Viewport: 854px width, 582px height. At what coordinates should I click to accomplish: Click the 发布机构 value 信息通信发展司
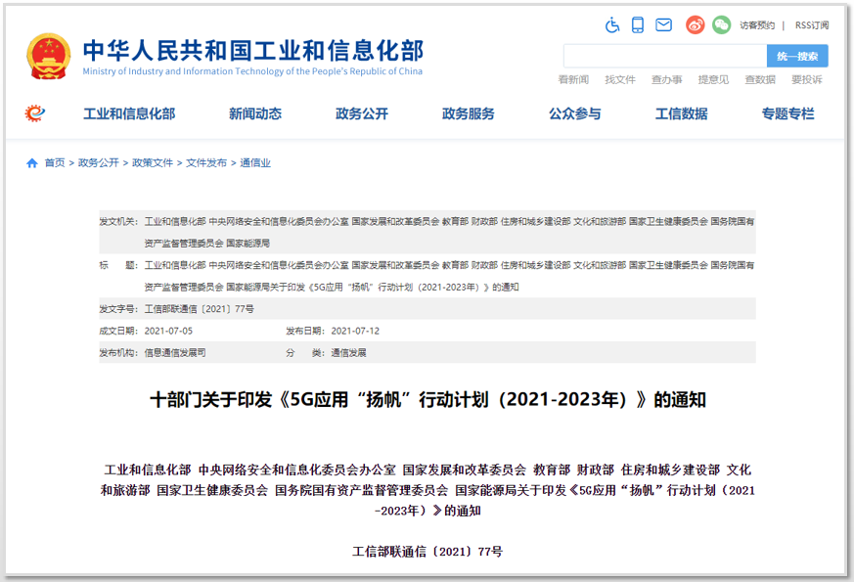pyautogui.click(x=175, y=353)
